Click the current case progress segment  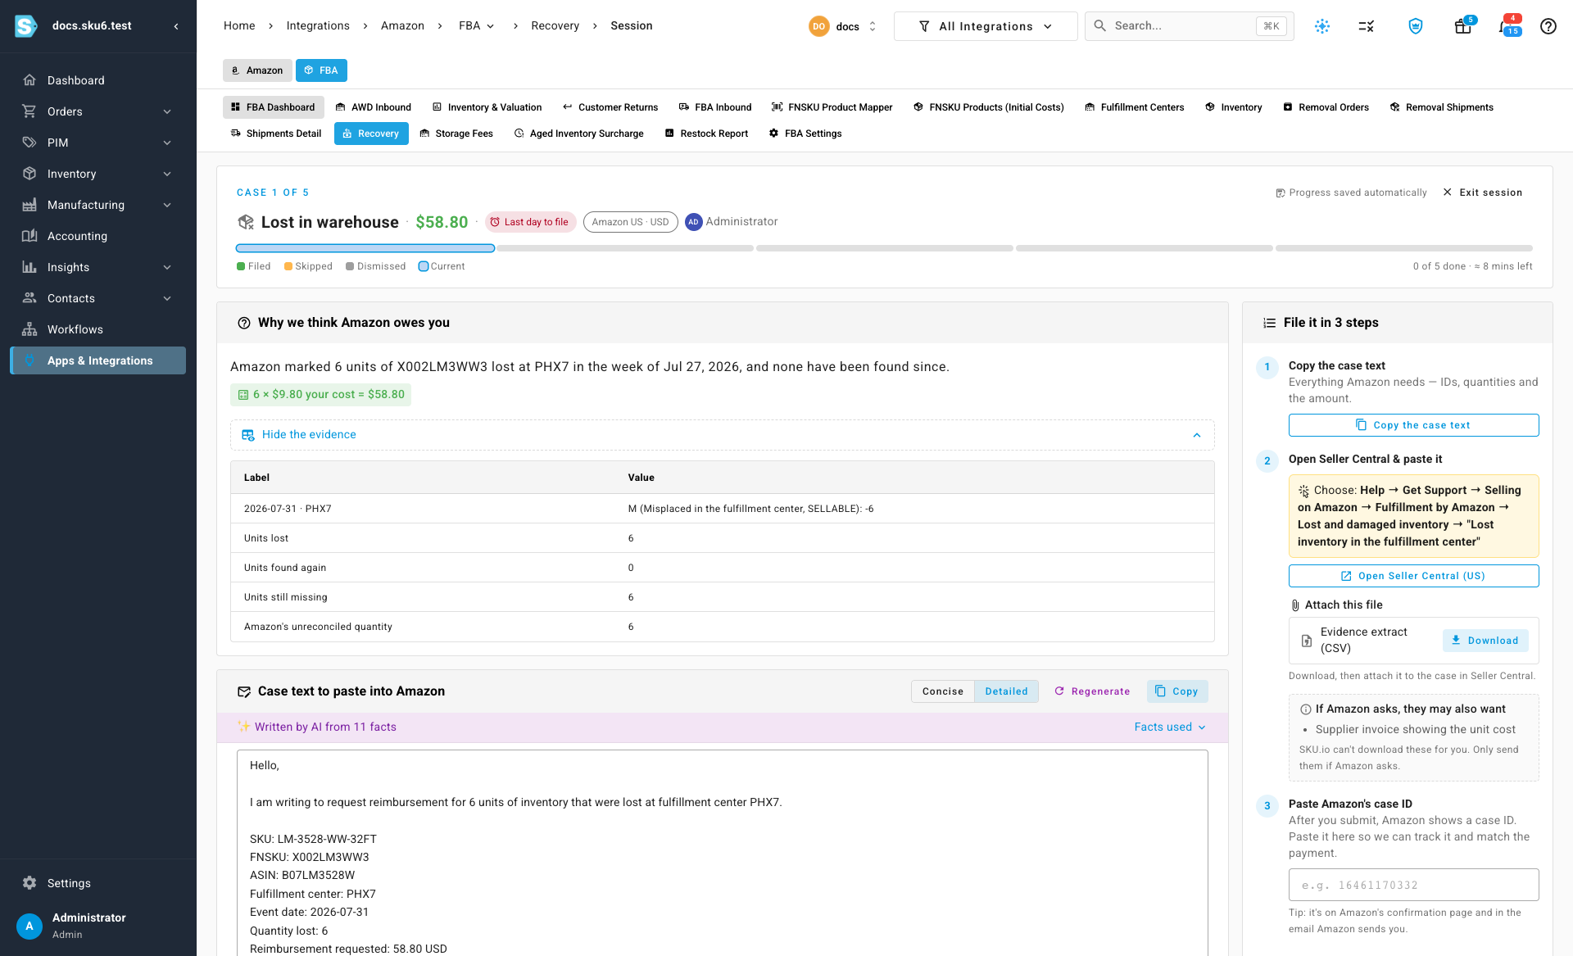[x=365, y=248]
